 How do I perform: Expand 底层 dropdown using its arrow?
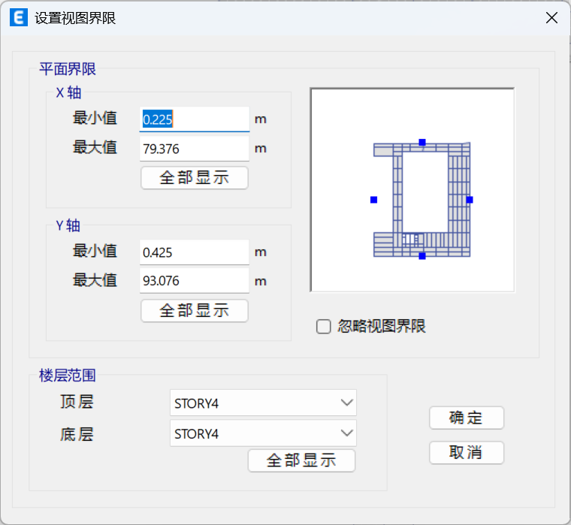(x=346, y=433)
